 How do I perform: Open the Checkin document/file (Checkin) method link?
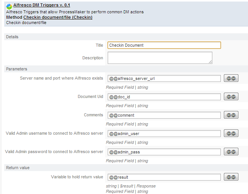tap(57, 17)
